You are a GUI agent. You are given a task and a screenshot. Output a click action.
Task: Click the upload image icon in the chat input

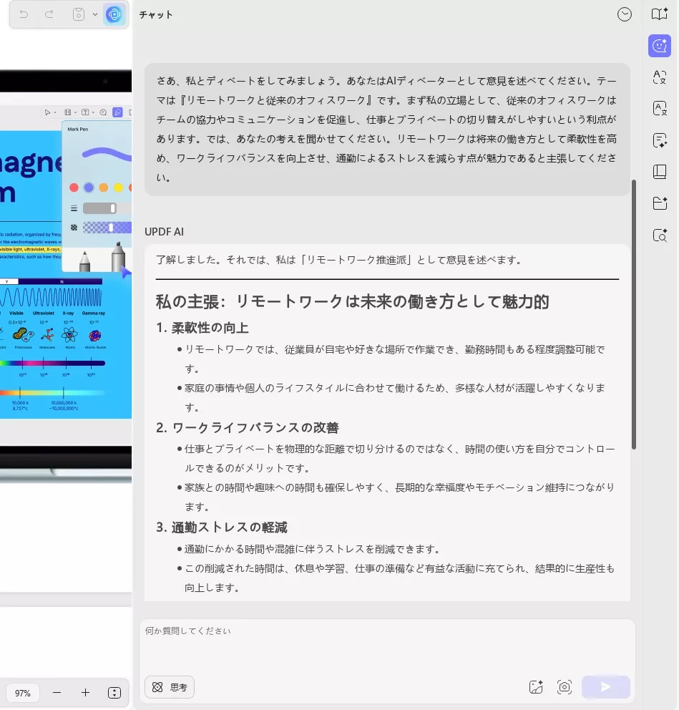pos(536,687)
